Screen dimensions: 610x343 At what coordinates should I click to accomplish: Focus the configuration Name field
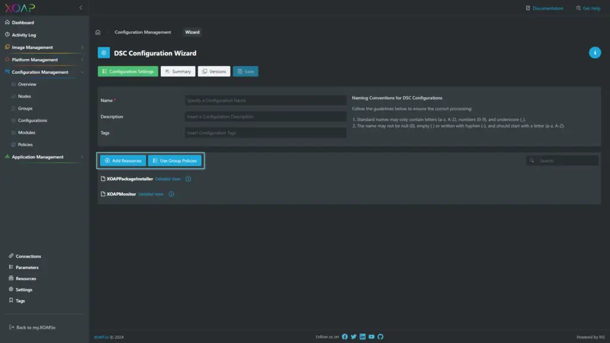[x=265, y=100]
